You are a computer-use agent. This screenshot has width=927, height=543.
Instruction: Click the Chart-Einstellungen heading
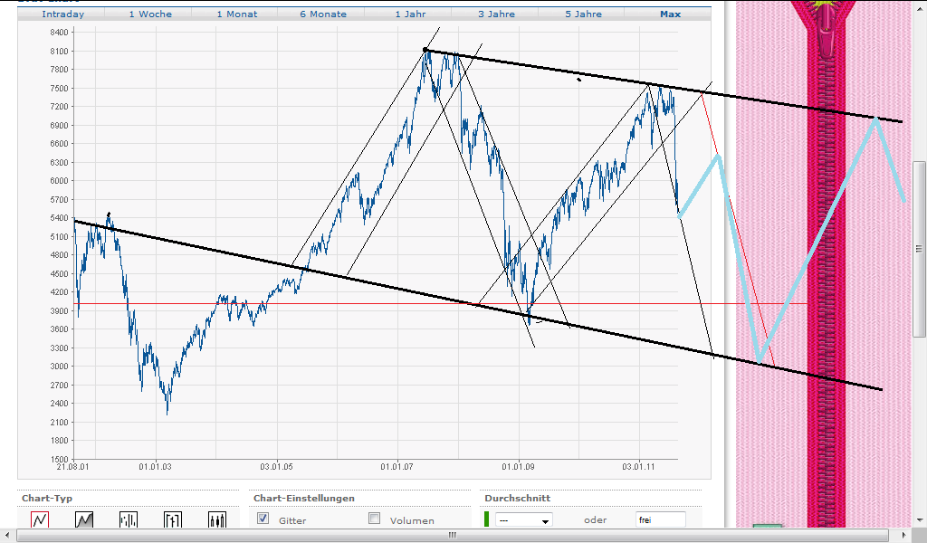coord(304,498)
